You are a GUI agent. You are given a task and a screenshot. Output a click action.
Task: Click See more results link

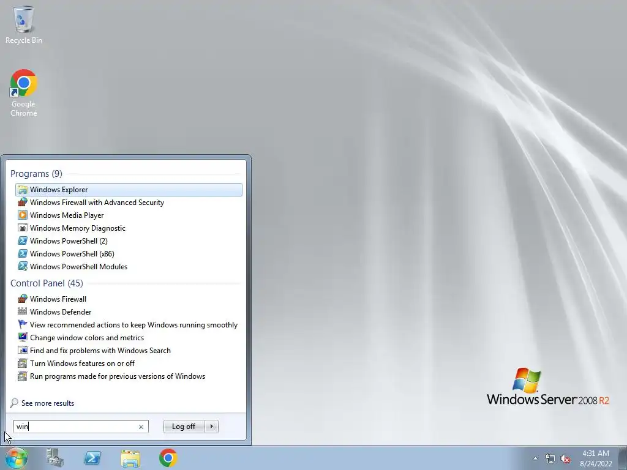(x=48, y=403)
